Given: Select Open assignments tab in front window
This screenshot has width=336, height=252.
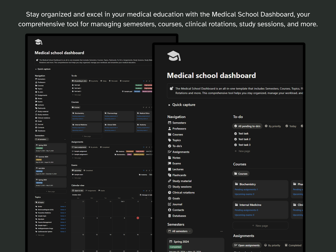Looking at the screenshot, I should pyautogui.click(x=247, y=245).
